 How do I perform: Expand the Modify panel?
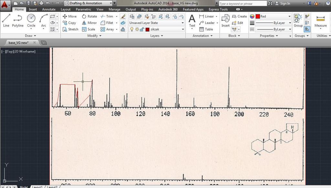pos(94,36)
